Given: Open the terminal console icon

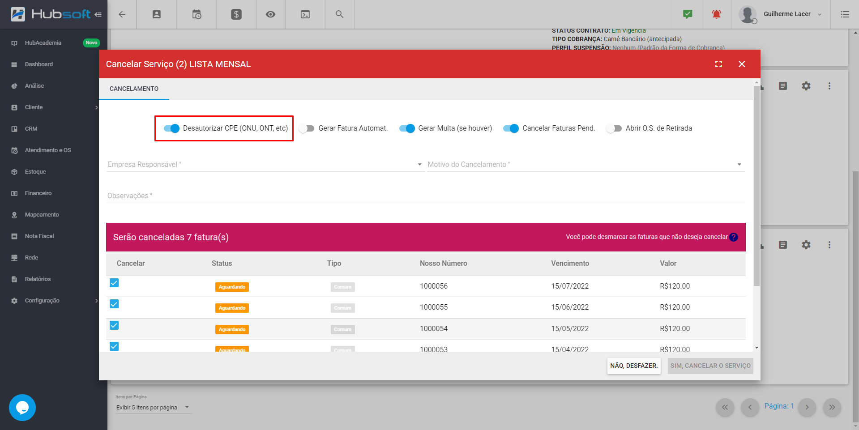Looking at the screenshot, I should click(305, 14).
